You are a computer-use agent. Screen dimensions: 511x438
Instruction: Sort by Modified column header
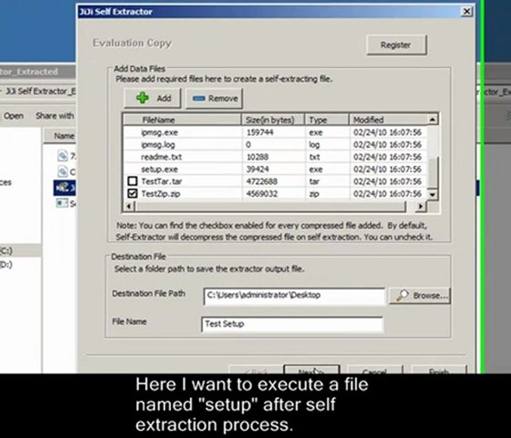(x=388, y=120)
